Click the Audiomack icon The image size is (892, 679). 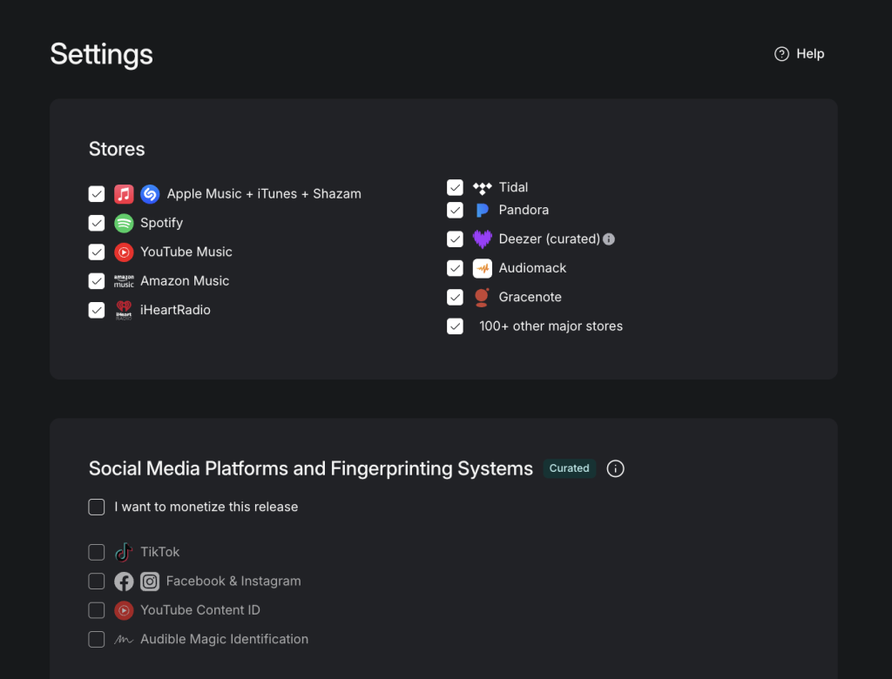[482, 268]
